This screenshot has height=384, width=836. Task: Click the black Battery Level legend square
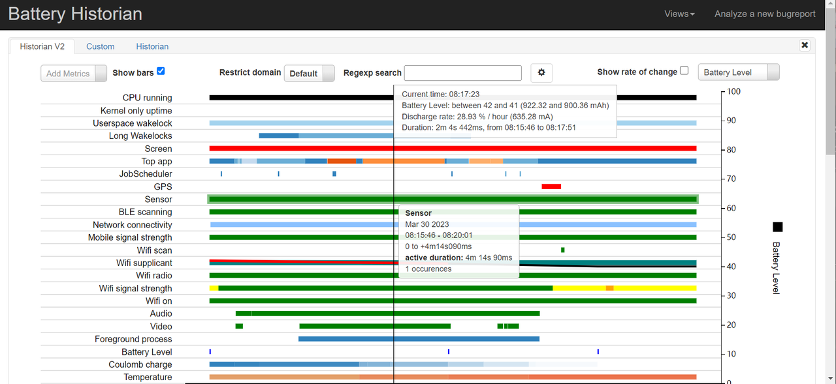point(777,227)
